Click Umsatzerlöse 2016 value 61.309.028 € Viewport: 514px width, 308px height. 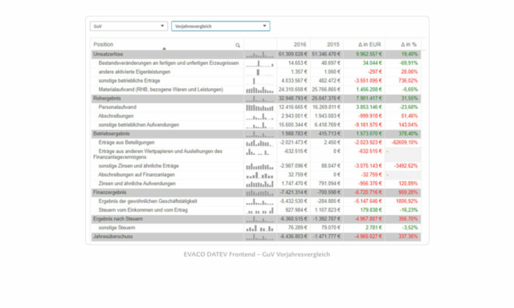pyautogui.click(x=293, y=55)
